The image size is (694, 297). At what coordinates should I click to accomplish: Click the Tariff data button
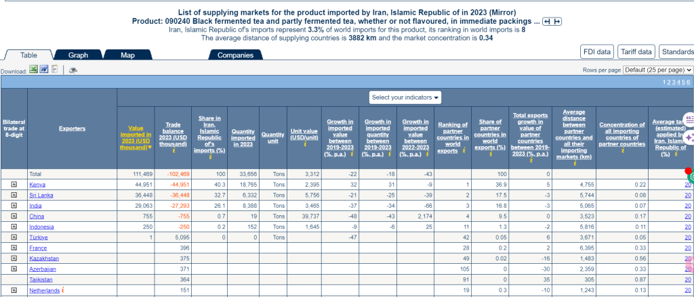(636, 51)
